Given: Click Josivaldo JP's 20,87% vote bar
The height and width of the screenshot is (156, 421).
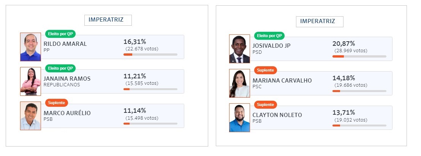Looking at the screenshot, I should pyautogui.click(x=359, y=56).
